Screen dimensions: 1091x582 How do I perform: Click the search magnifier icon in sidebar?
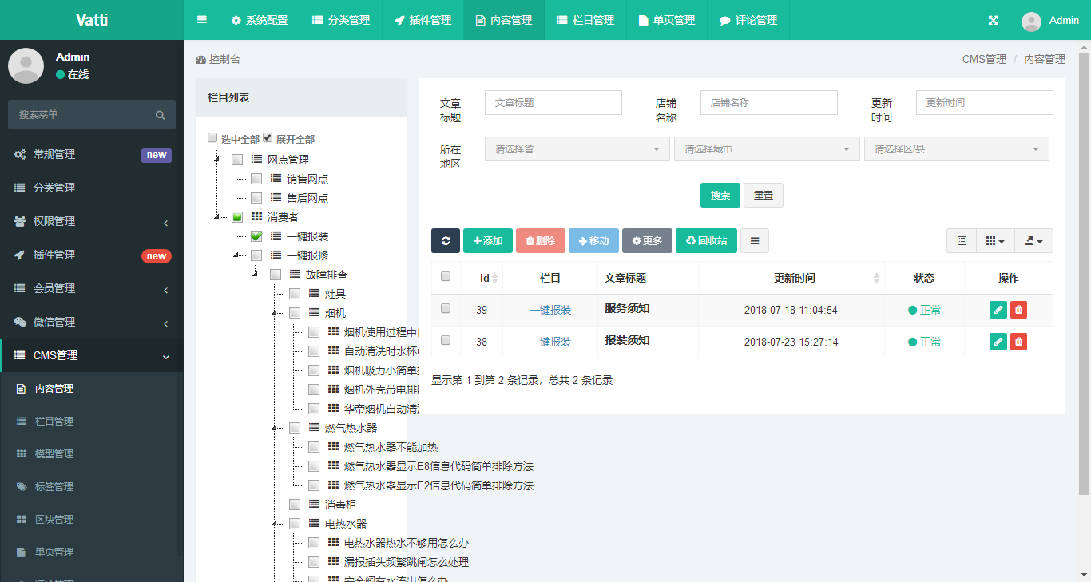tap(161, 115)
